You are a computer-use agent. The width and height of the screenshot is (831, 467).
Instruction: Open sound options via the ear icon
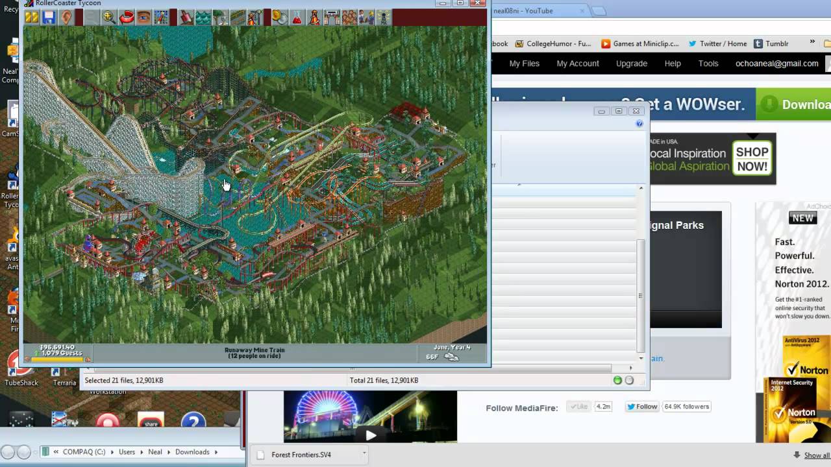(x=66, y=18)
